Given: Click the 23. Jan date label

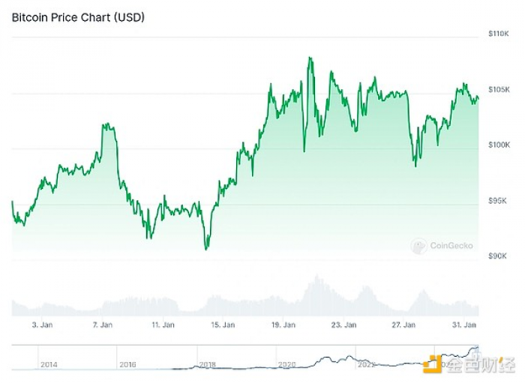Looking at the screenshot, I should point(343,325).
